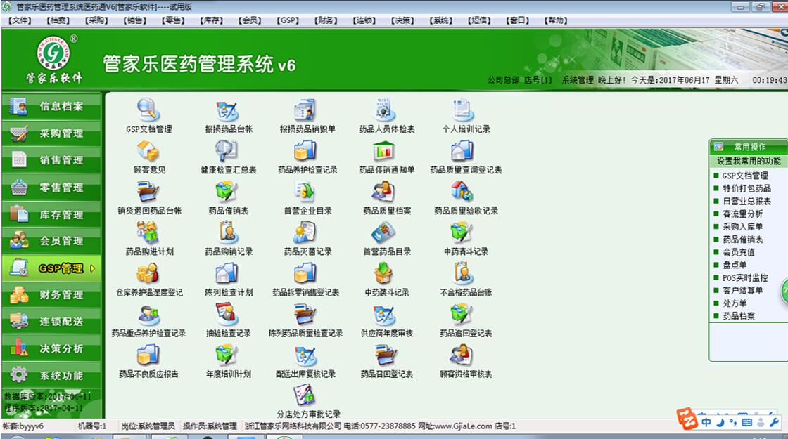Open 首营企业目录 icon
The width and height of the screenshot is (788, 439).
307,192
